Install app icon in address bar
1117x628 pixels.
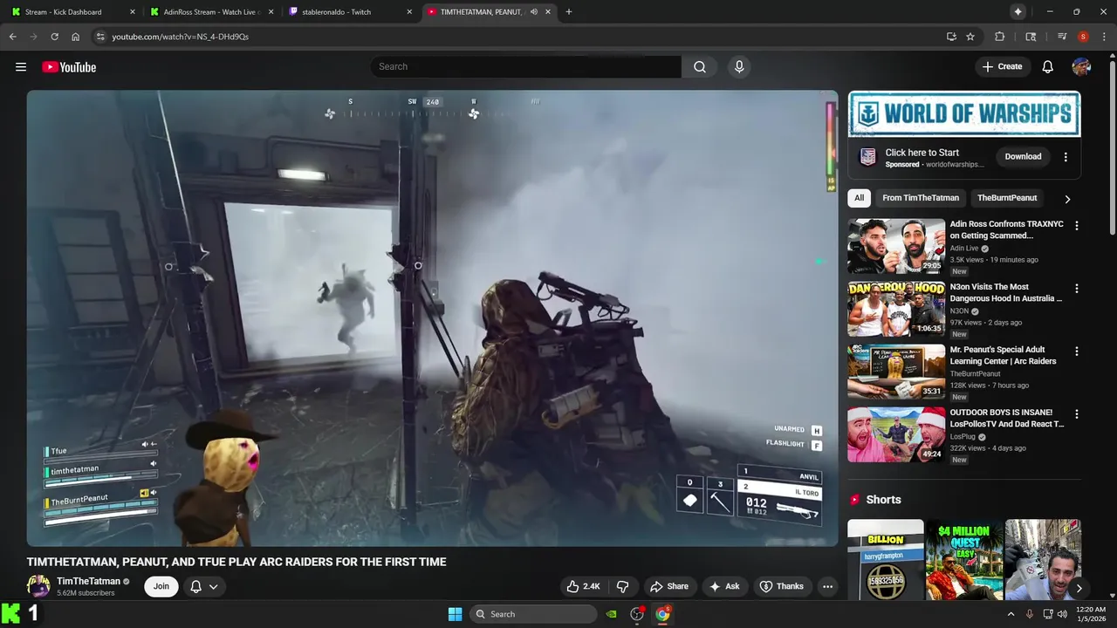click(x=951, y=37)
